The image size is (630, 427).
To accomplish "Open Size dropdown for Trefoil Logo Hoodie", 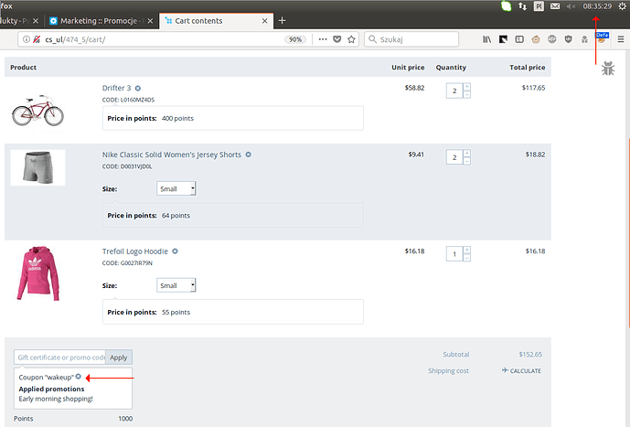I will click(176, 285).
